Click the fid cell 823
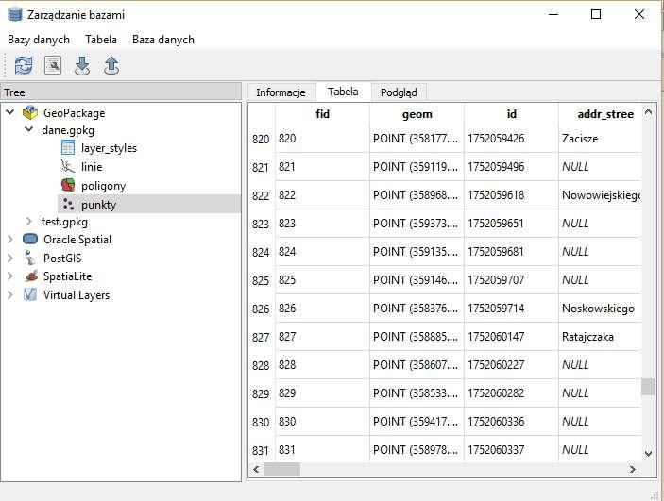This screenshot has width=664, height=501. tap(322, 224)
